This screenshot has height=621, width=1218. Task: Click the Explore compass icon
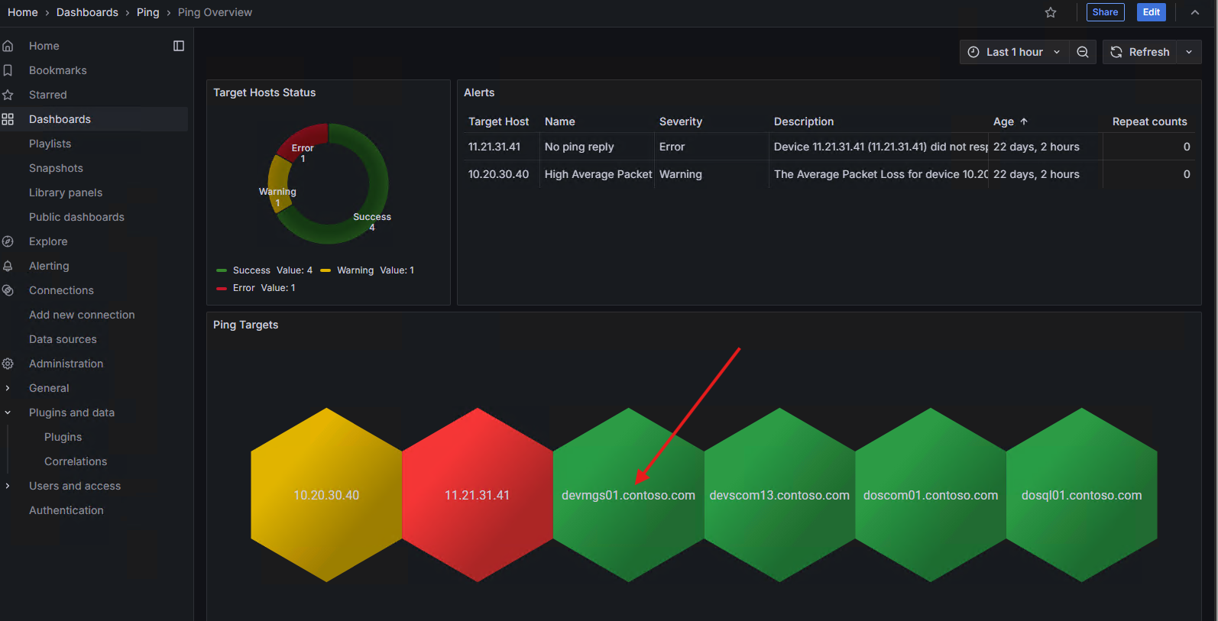coord(8,241)
